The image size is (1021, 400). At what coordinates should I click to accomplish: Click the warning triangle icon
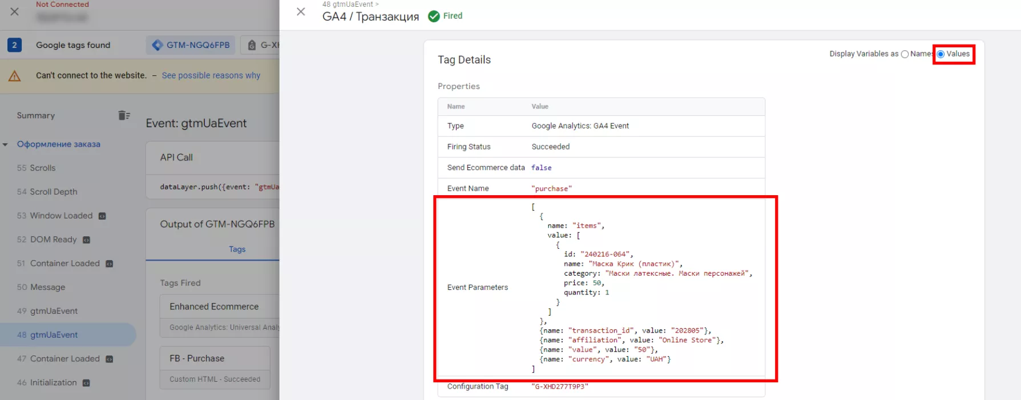click(15, 76)
